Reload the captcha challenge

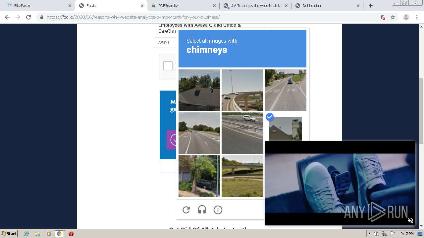186,210
